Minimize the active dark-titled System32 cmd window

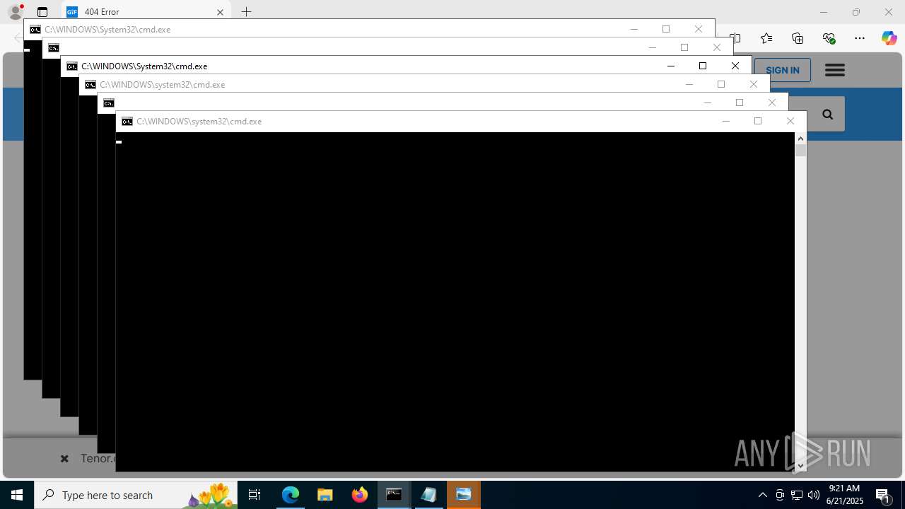point(670,66)
